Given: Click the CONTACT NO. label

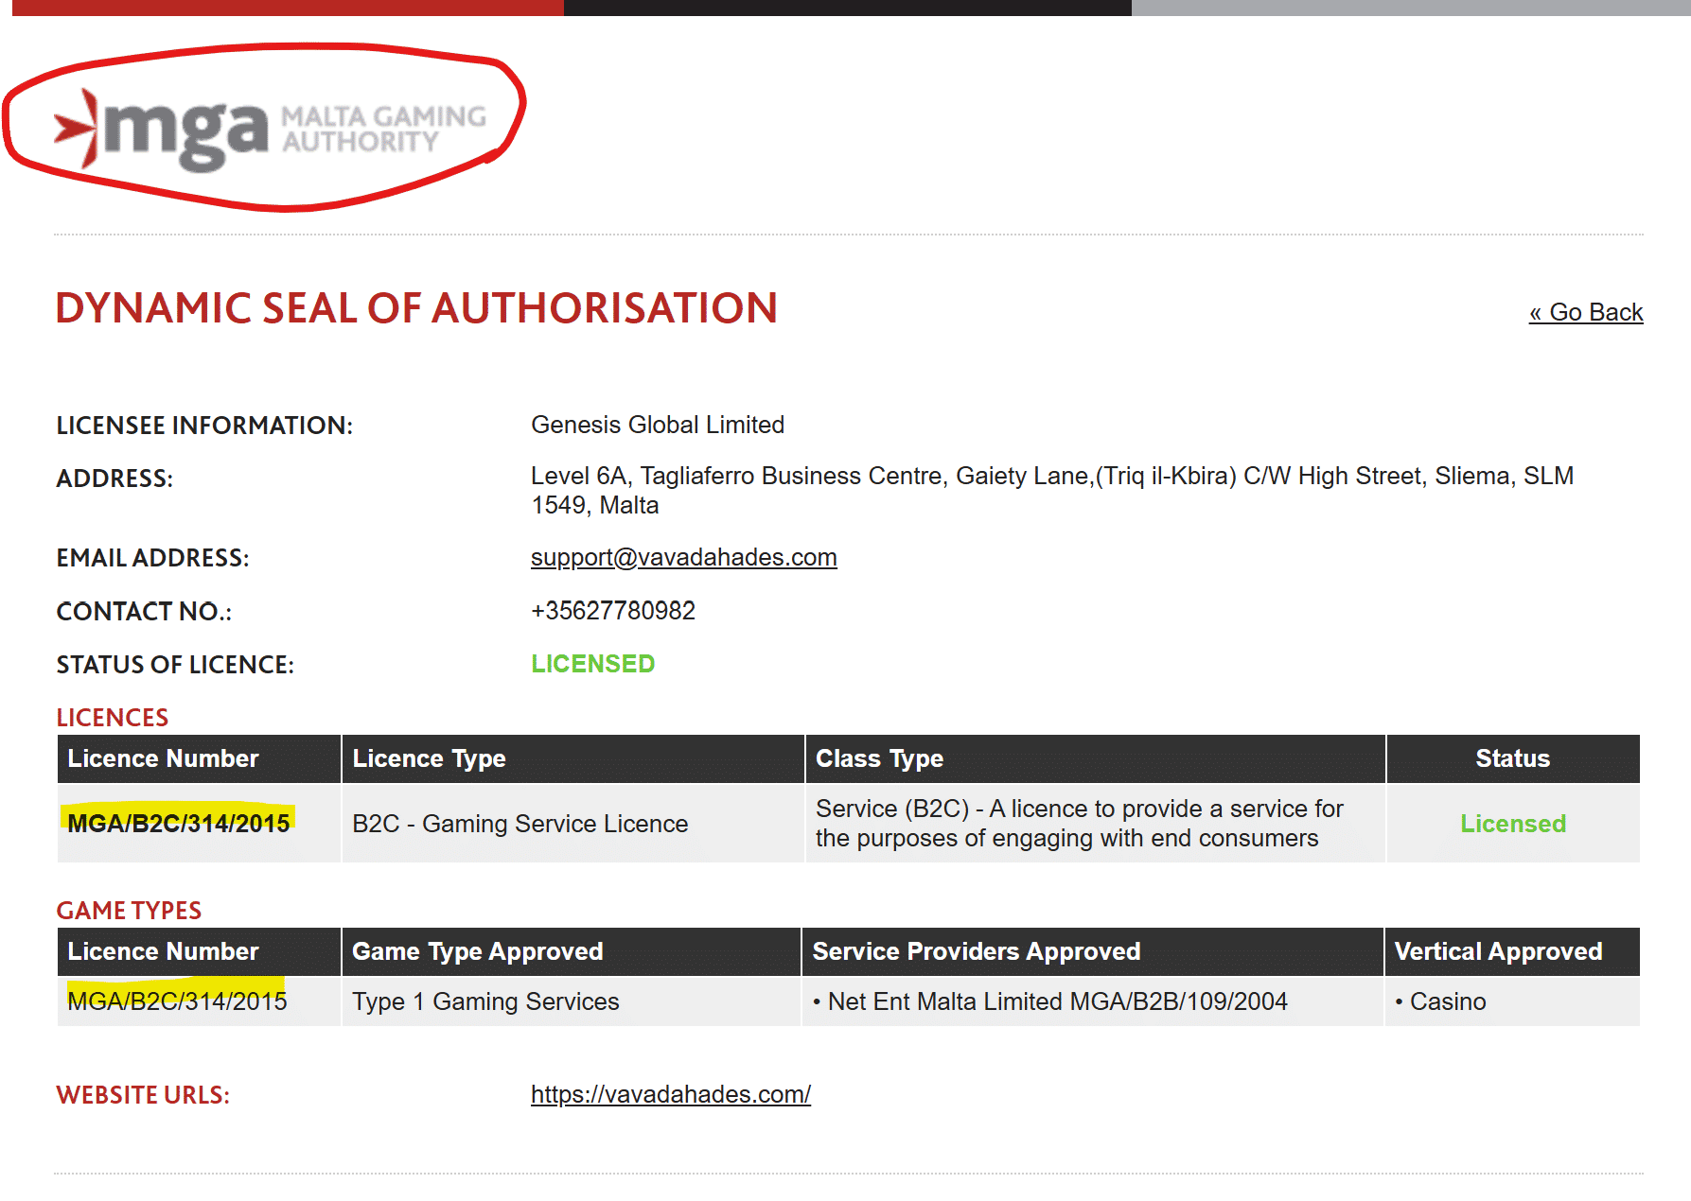Looking at the screenshot, I should coord(144,612).
